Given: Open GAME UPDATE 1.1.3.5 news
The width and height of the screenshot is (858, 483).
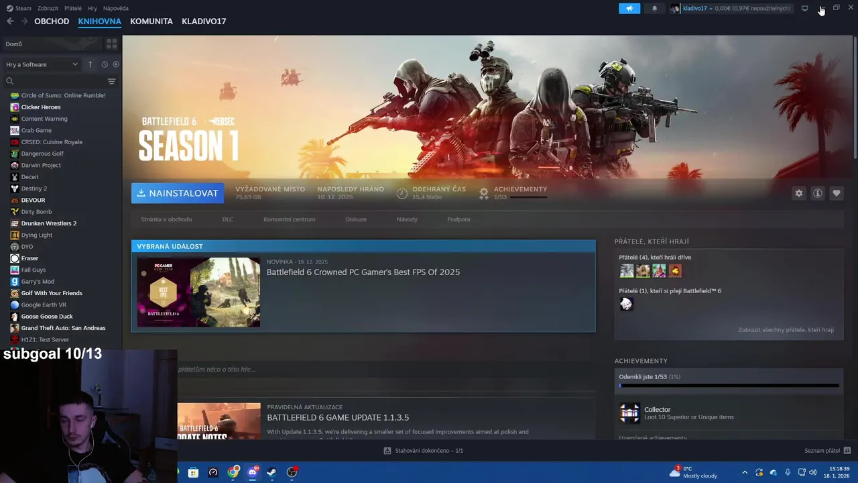Looking at the screenshot, I should (x=338, y=417).
